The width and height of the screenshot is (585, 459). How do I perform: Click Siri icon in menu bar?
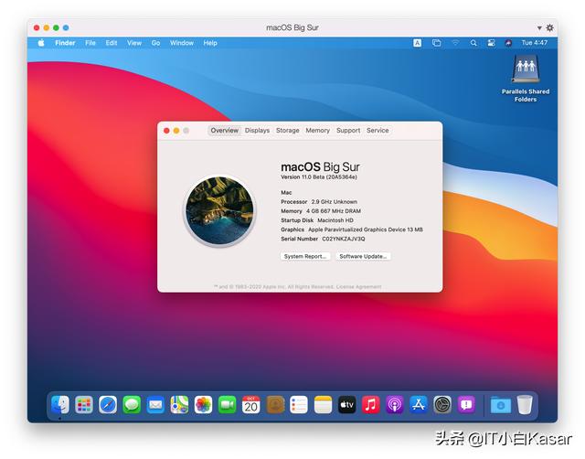point(508,43)
